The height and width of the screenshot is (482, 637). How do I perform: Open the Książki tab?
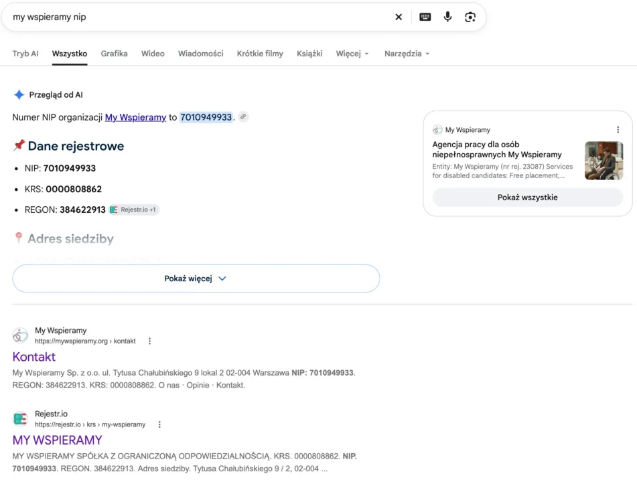[x=309, y=54]
